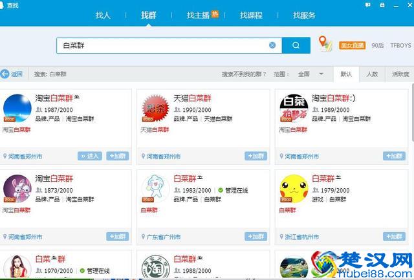Click 加群 for 淘宝白菜群 1873/2000
Viewport: 414px width, 280px height.
click(x=118, y=237)
